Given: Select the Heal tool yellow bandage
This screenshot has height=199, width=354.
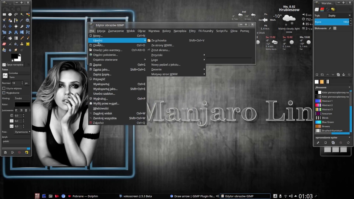Looking at the screenshot, I should tap(28, 44).
